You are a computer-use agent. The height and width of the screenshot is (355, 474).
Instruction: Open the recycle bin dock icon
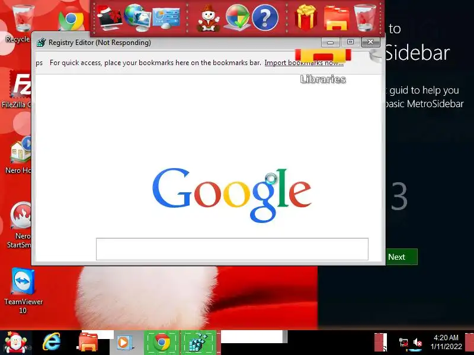(x=365, y=18)
